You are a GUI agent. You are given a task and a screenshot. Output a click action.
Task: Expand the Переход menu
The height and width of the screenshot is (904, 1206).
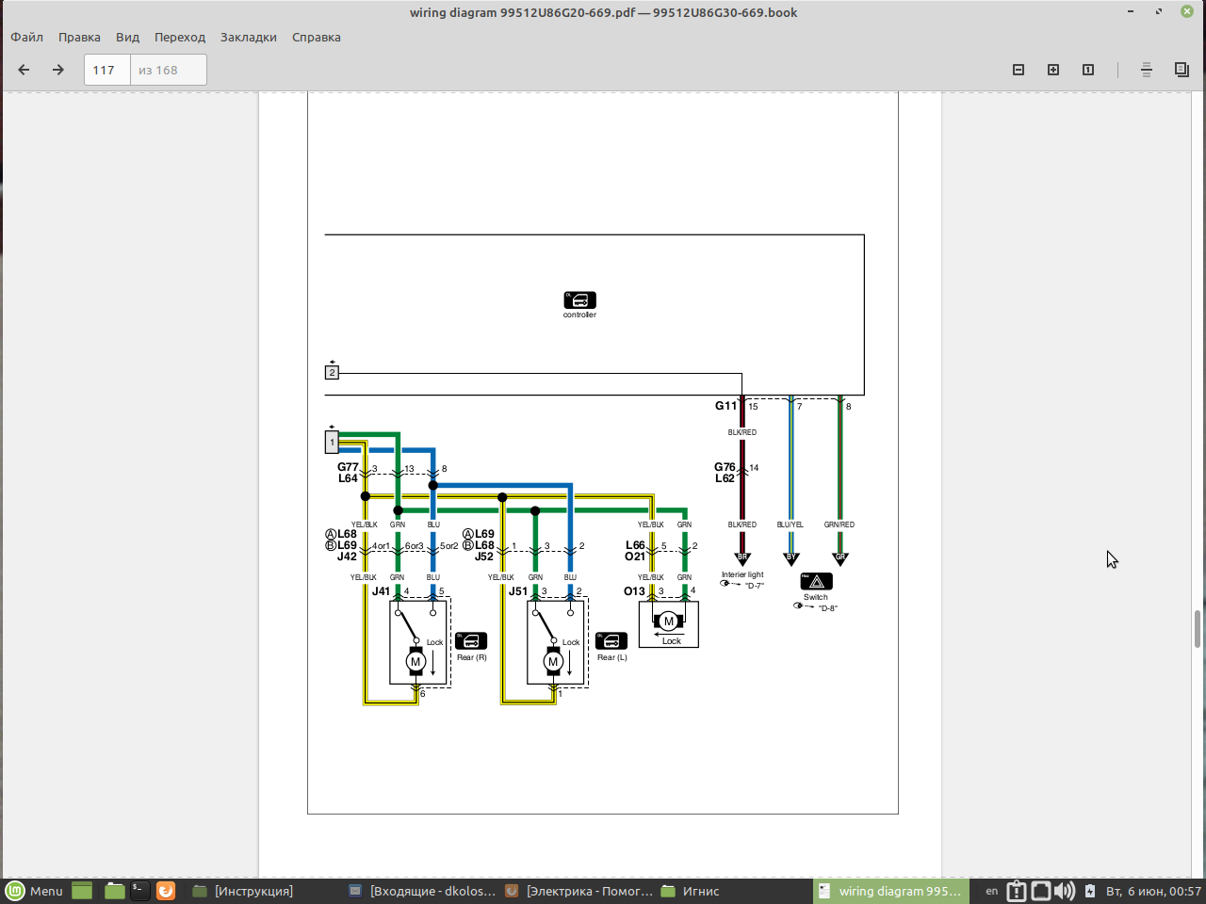[180, 38]
